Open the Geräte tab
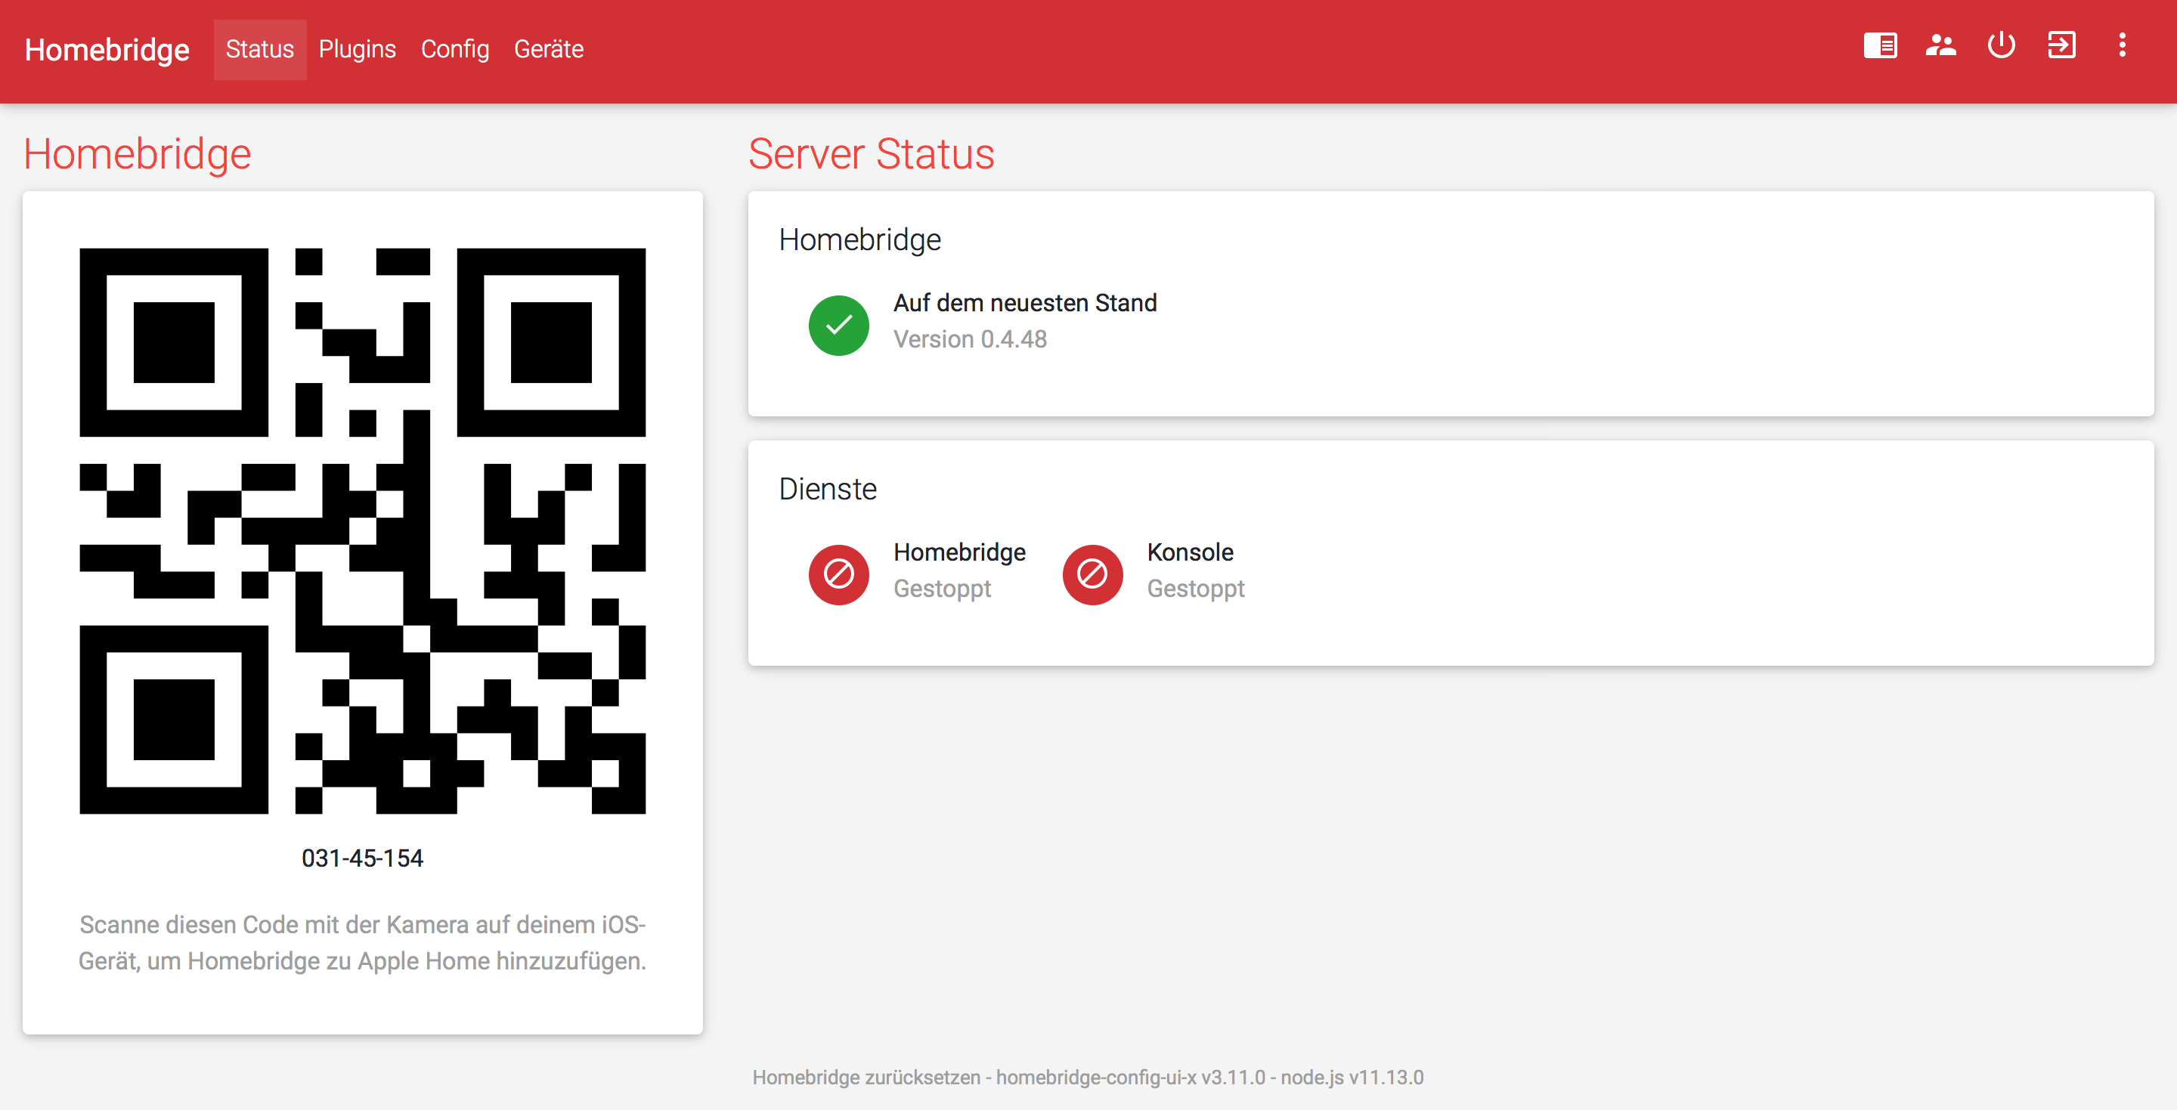2177x1110 pixels. click(x=549, y=49)
